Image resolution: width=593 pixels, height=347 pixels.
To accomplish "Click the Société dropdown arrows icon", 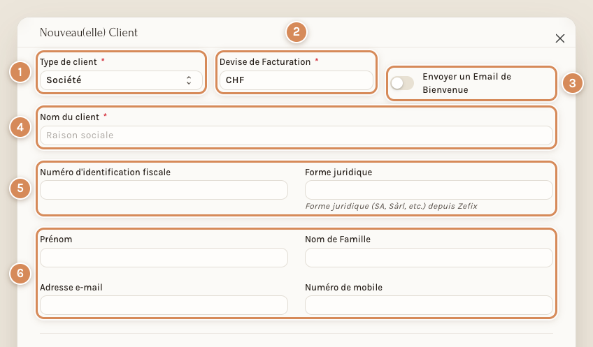I will [x=189, y=80].
